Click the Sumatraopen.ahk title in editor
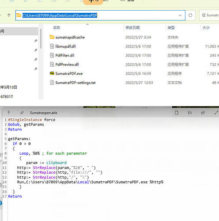Image resolution: width=219 pixels, height=221 pixels. pos(44,113)
